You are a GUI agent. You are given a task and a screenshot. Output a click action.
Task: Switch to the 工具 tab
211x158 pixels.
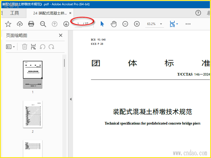coord(15,13)
